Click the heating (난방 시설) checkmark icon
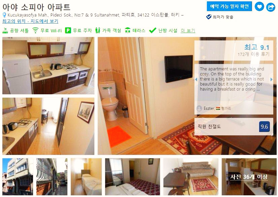The width and height of the screenshot is (278, 197). [x=153, y=30]
